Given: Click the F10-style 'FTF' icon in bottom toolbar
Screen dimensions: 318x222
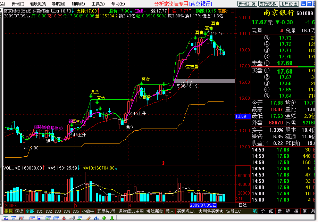Looking at the screenshot, I should [x=21, y=219].
